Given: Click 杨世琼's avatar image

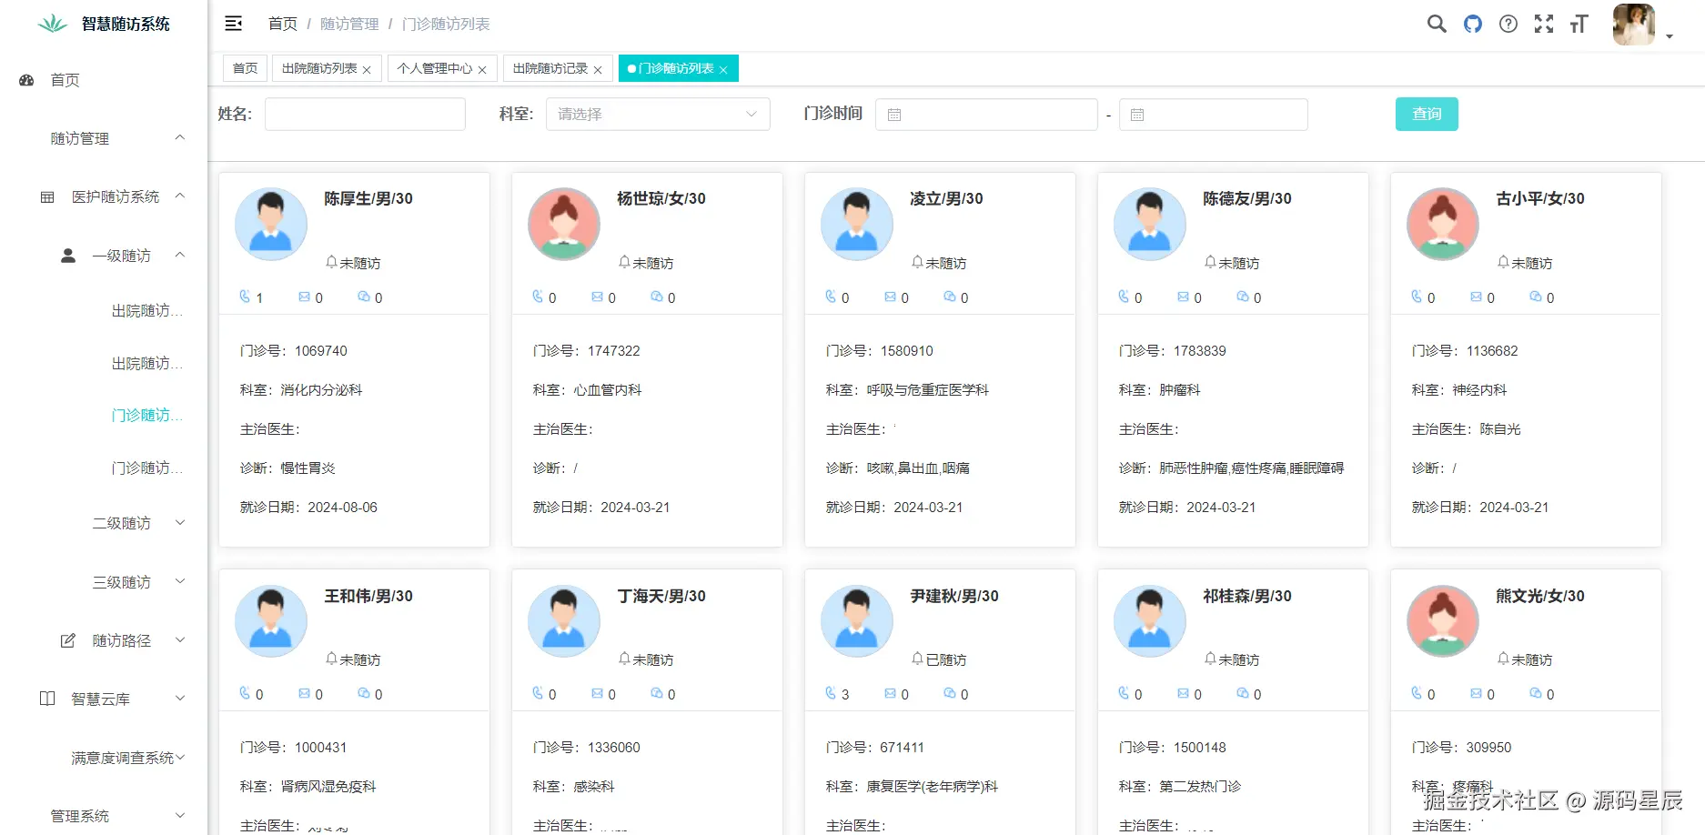Looking at the screenshot, I should click(564, 225).
